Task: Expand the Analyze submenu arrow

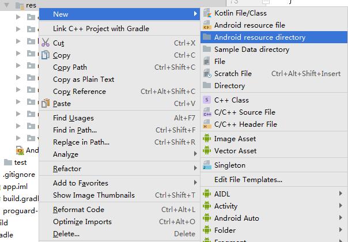Action: (195, 154)
